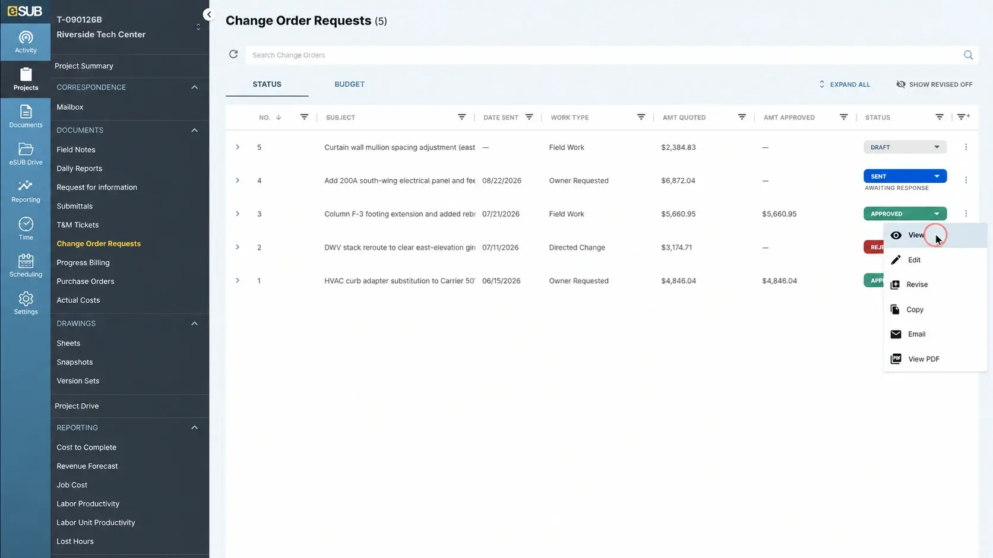993x558 pixels.
Task: Choose View PDF from the context menu
Action: 935,359
